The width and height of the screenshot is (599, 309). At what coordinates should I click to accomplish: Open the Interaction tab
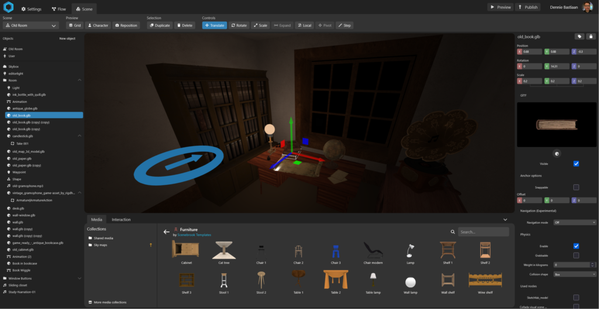pyautogui.click(x=121, y=219)
